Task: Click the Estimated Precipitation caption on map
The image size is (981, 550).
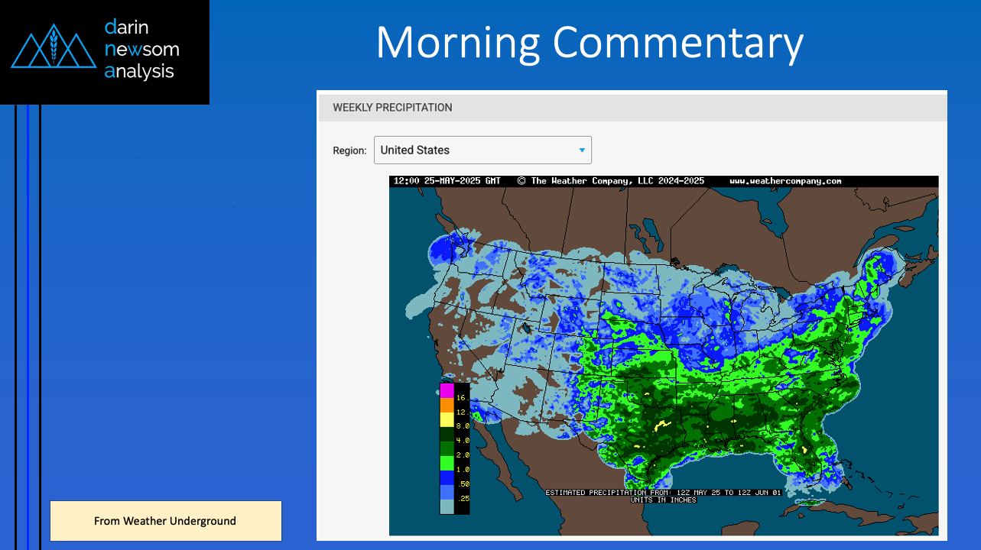Action: click(x=663, y=493)
